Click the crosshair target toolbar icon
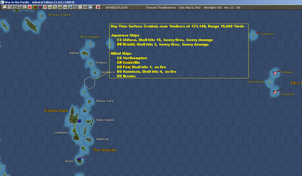Image resolution: width=302 pixels, height=176 pixels. [75, 7]
